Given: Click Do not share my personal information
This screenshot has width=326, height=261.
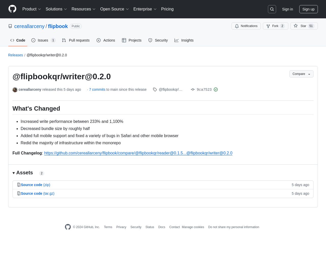Looking at the screenshot, I should pos(234,227).
